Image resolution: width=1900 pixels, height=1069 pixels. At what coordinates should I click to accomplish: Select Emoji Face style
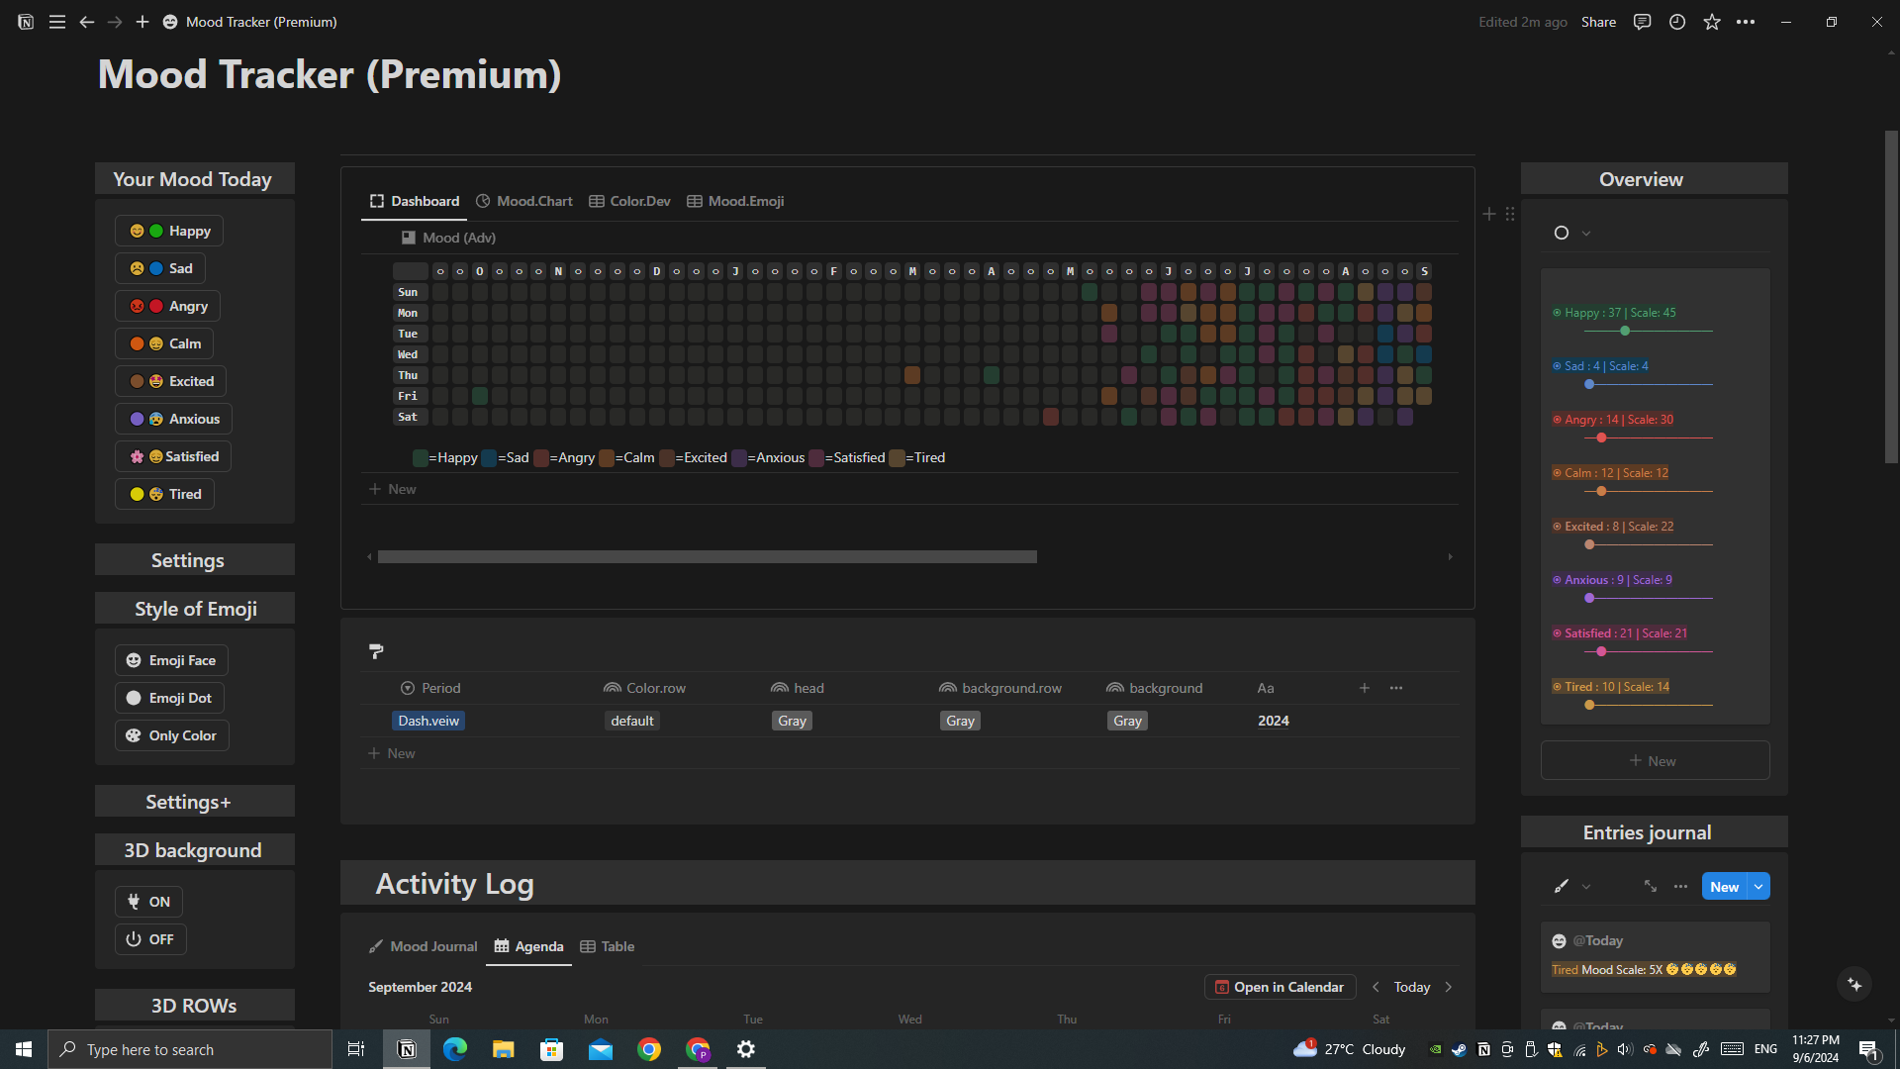coord(171,660)
